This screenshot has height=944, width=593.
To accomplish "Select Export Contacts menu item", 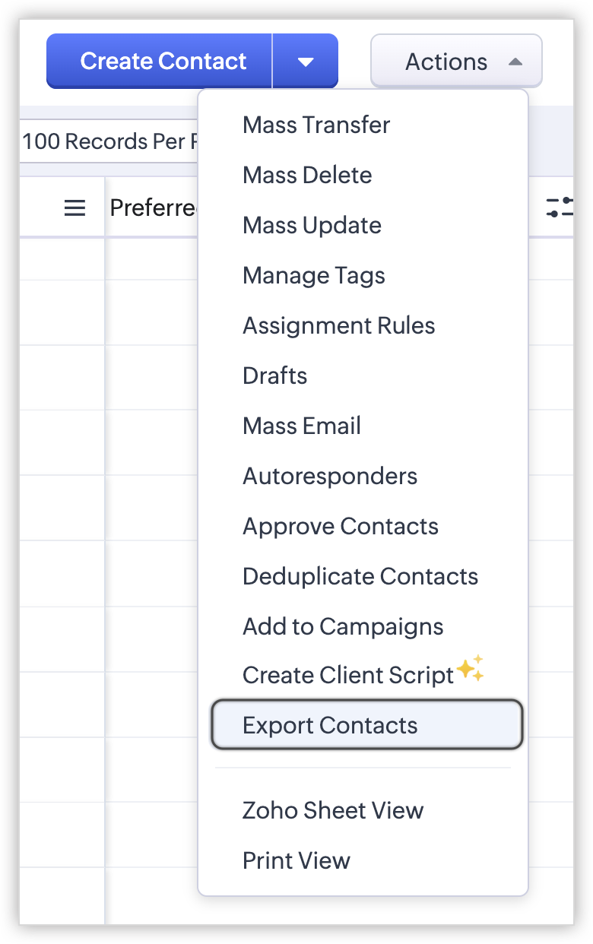I will pos(330,726).
